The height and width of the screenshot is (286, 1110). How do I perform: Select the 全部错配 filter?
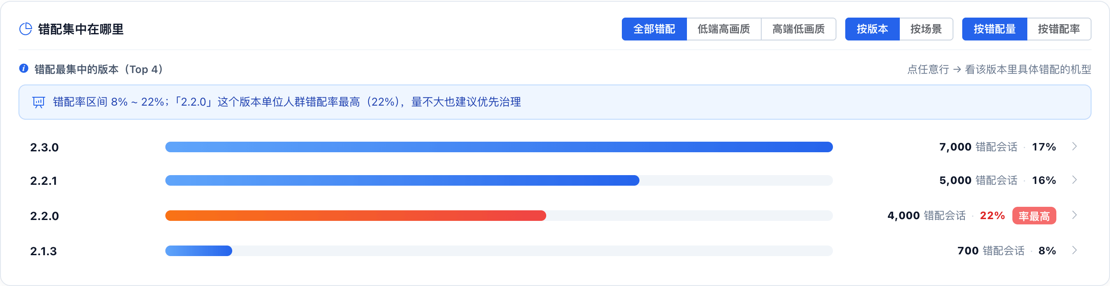click(654, 29)
